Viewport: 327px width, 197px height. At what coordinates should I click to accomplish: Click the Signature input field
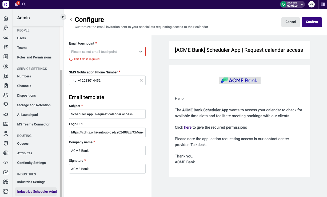tap(107, 169)
